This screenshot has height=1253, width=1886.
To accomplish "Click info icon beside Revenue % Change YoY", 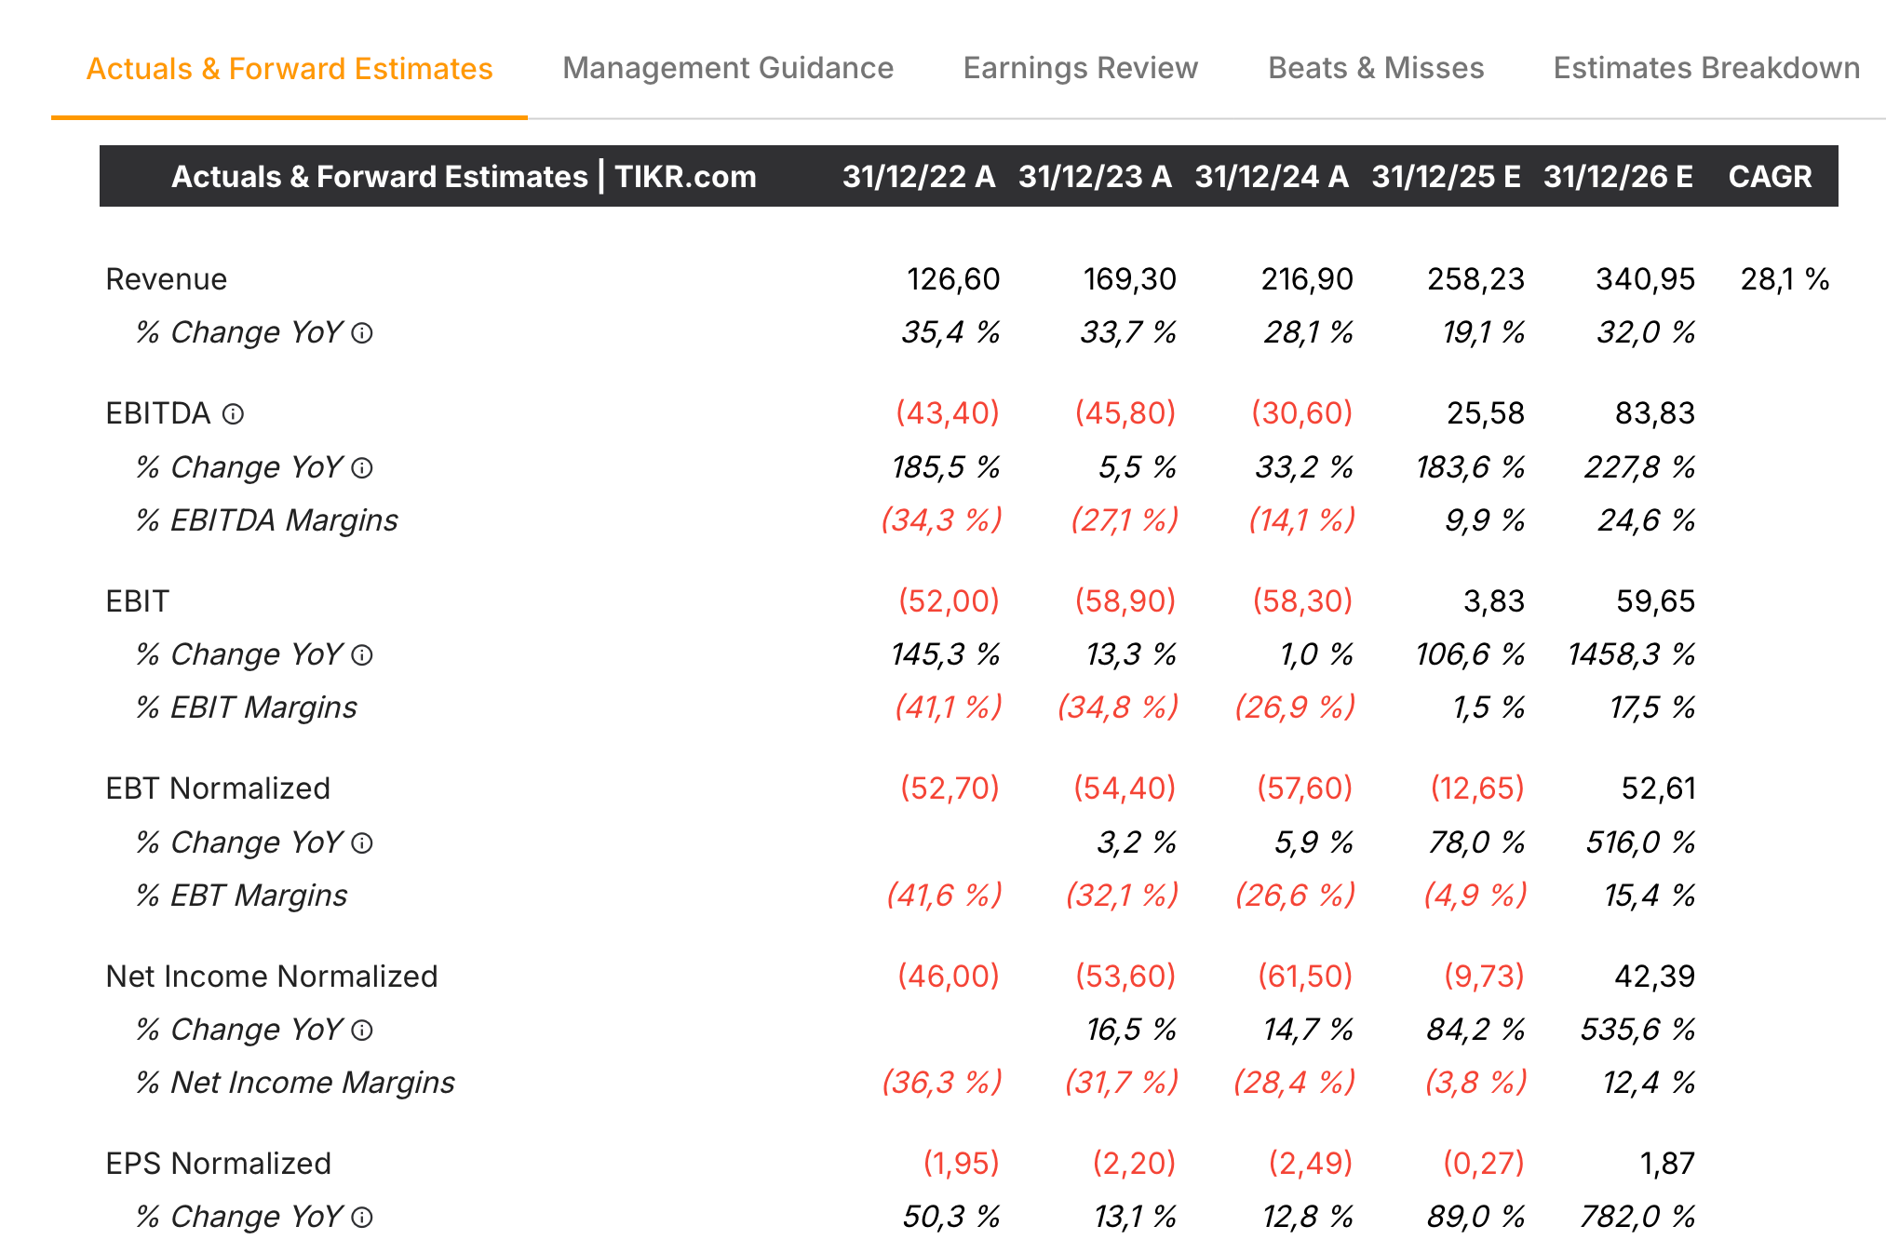I will (362, 333).
